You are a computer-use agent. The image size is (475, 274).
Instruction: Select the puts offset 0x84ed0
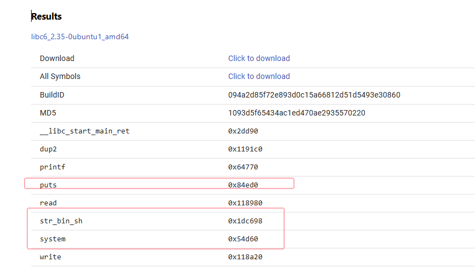click(x=243, y=185)
